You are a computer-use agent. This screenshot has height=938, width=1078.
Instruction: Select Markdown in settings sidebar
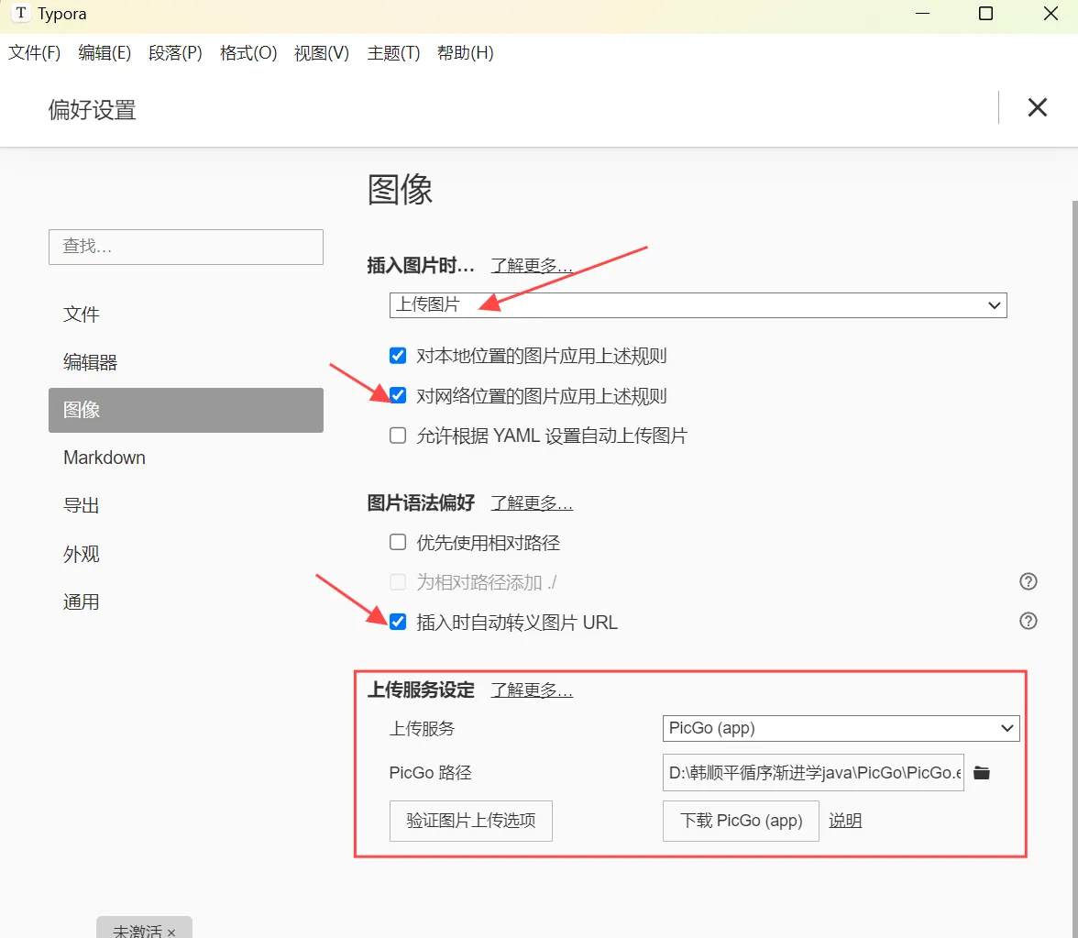coord(104,458)
